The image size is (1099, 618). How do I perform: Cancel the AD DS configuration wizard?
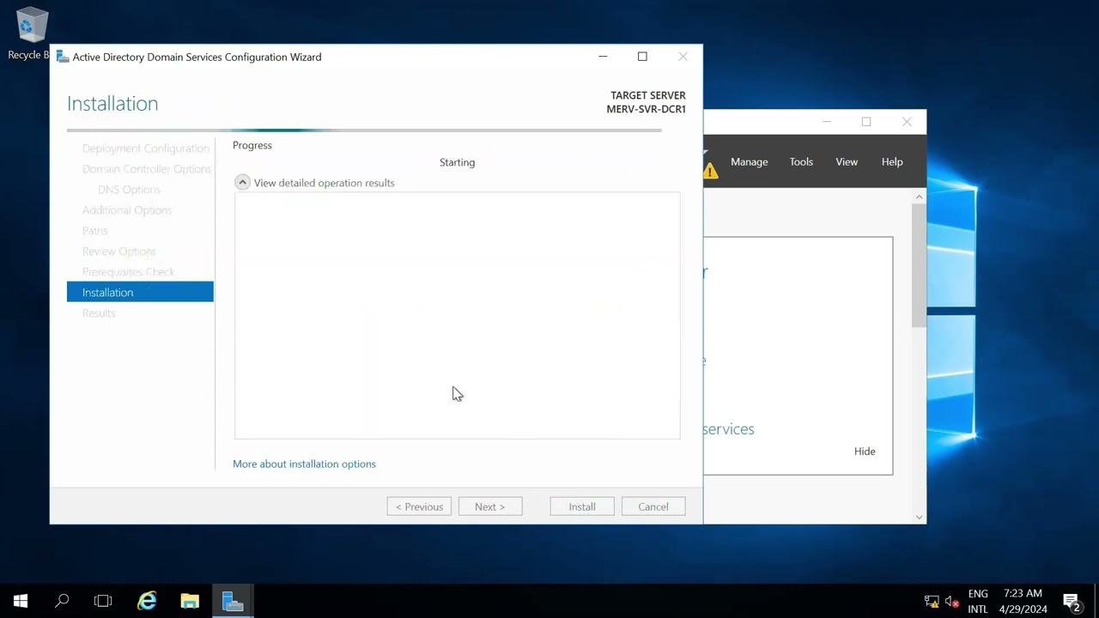[x=653, y=506]
